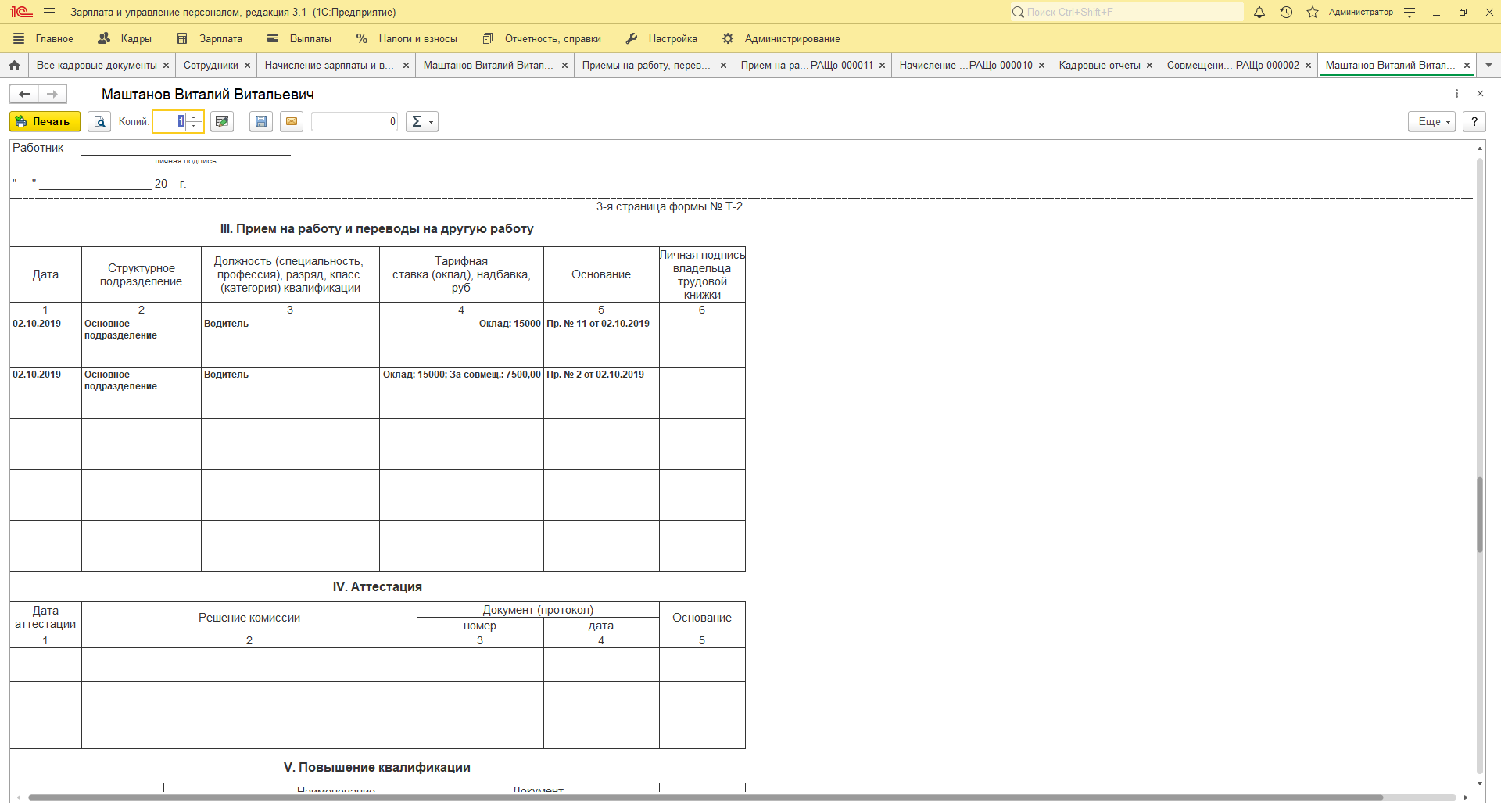
Task: Select cell 'Пр. № 2 от 02.10.2019'
Action: pos(601,393)
